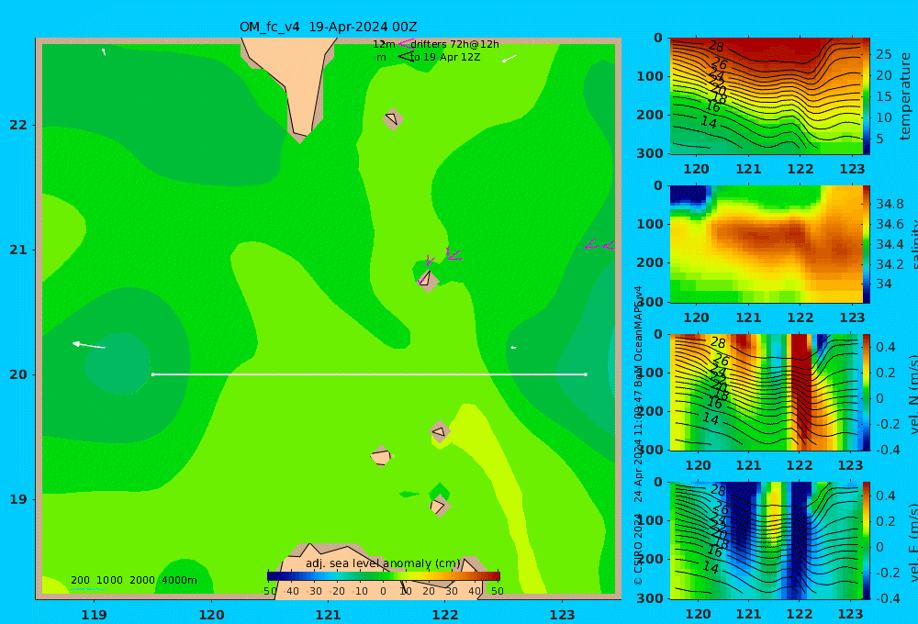The width and height of the screenshot is (918, 624).
Task: Open the salinity section panel
Action: tap(766, 244)
